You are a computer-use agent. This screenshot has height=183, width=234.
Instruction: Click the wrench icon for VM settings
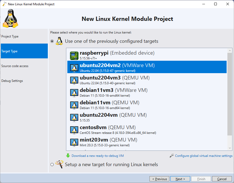172,156
